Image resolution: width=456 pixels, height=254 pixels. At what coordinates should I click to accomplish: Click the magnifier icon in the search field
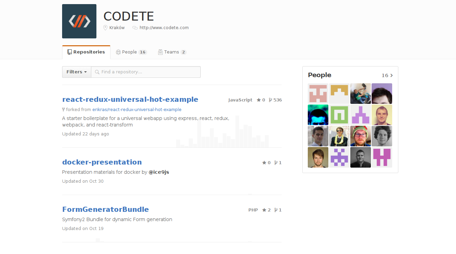[97, 72]
